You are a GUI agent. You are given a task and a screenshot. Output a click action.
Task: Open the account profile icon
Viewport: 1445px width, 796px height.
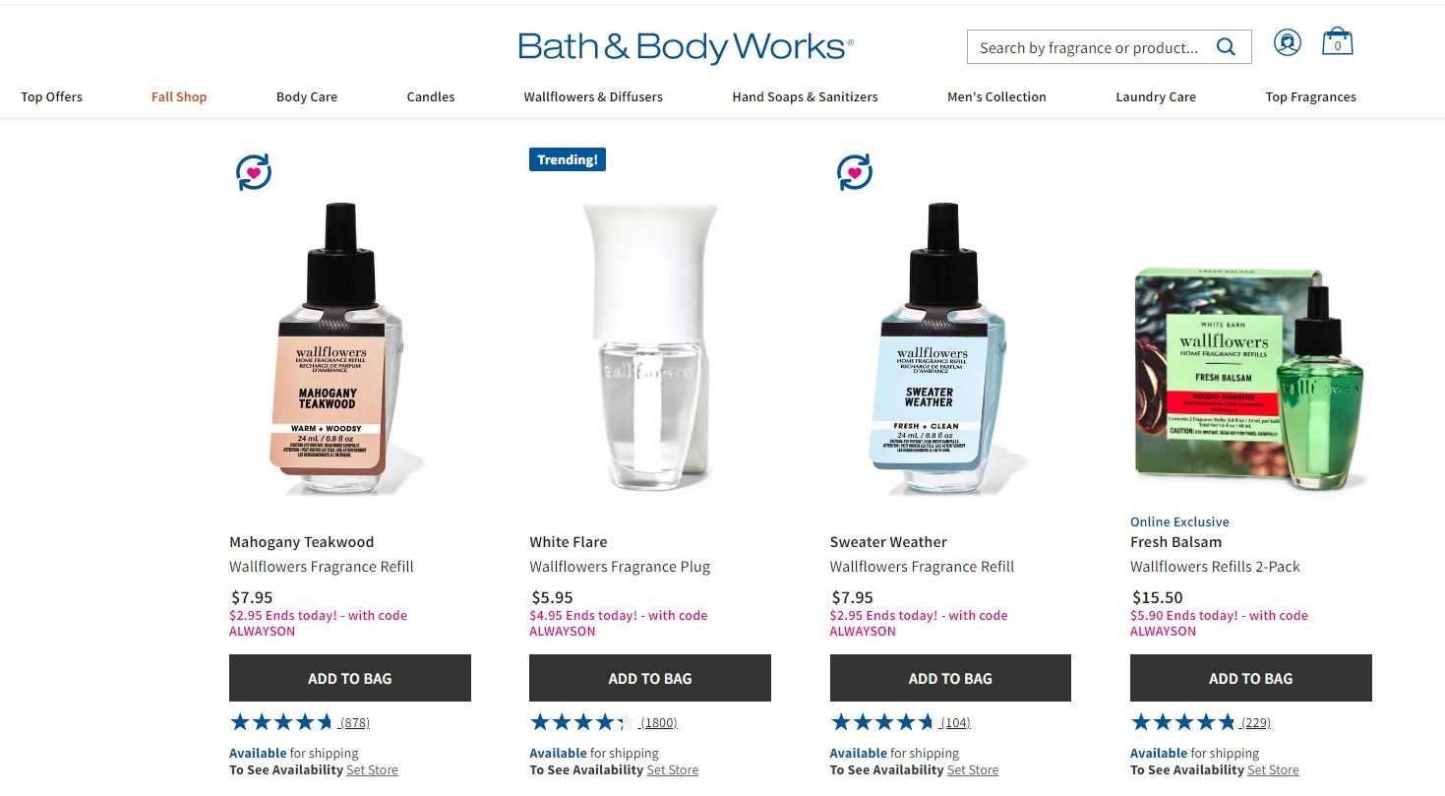[x=1287, y=42]
